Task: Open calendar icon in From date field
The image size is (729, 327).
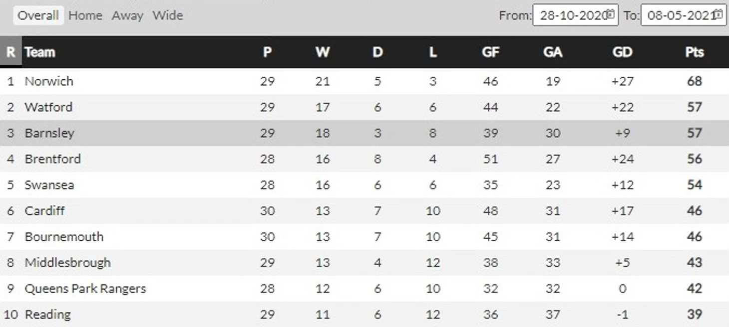Action: pyautogui.click(x=611, y=14)
